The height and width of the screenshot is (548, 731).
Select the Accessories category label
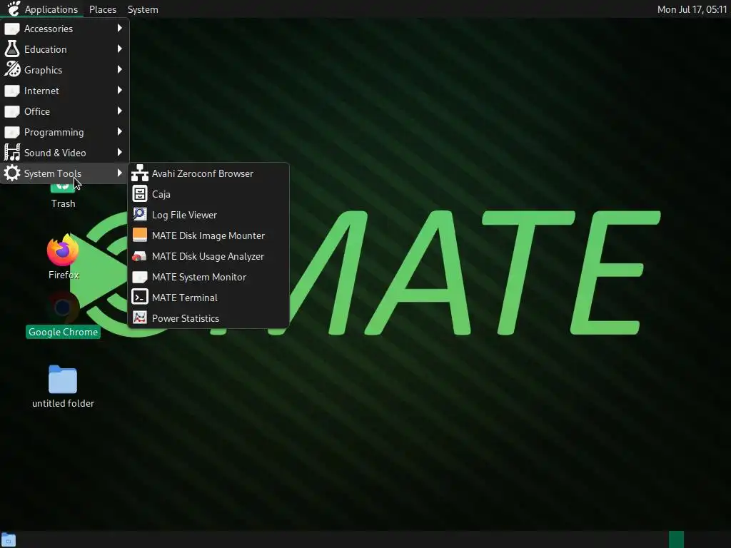tap(49, 29)
